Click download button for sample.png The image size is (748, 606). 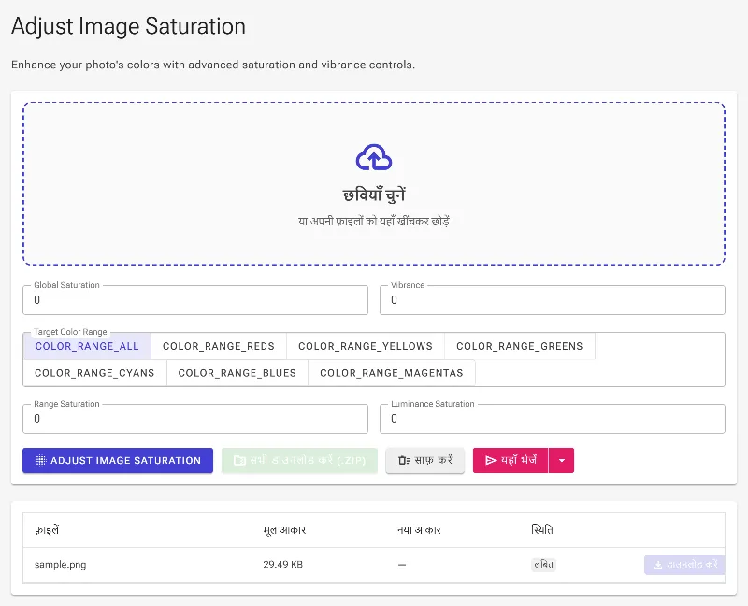click(685, 565)
